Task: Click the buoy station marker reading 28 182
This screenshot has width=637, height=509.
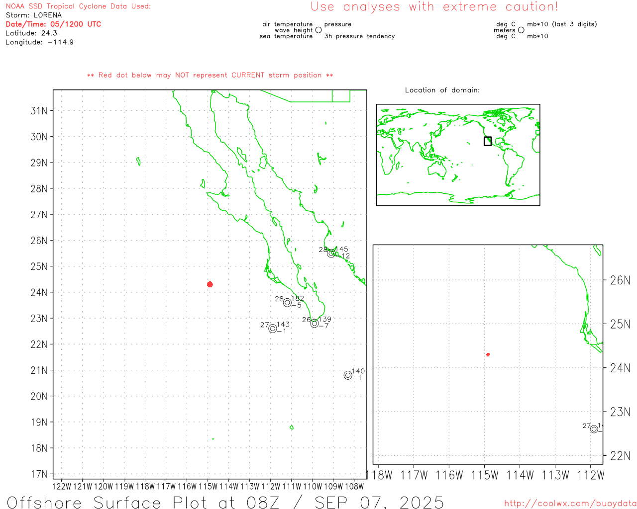Action: tap(287, 303)
